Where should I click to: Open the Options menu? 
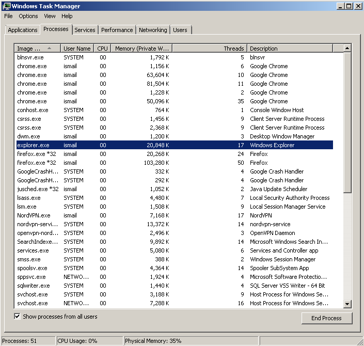[28, 16]
